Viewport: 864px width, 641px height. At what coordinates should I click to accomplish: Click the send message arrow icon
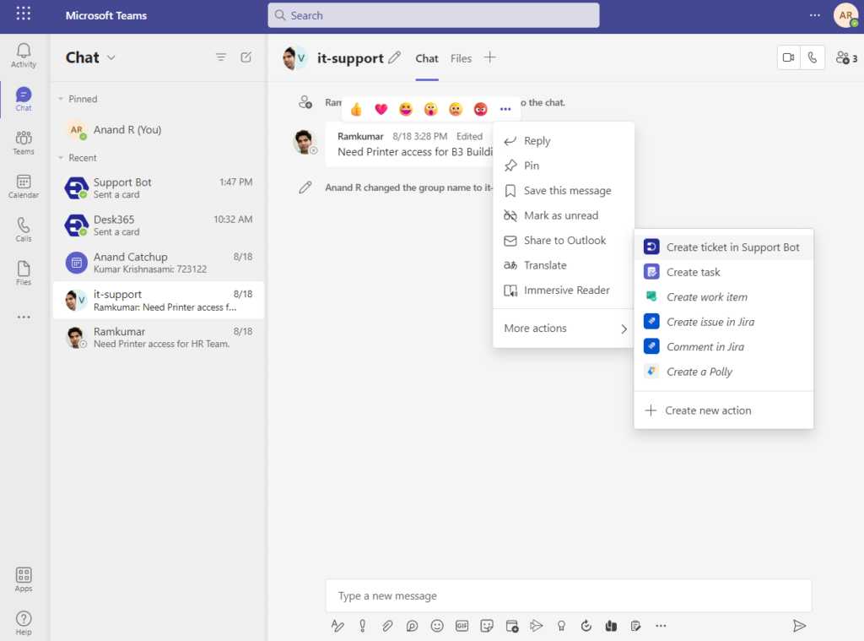pos(799,626)
